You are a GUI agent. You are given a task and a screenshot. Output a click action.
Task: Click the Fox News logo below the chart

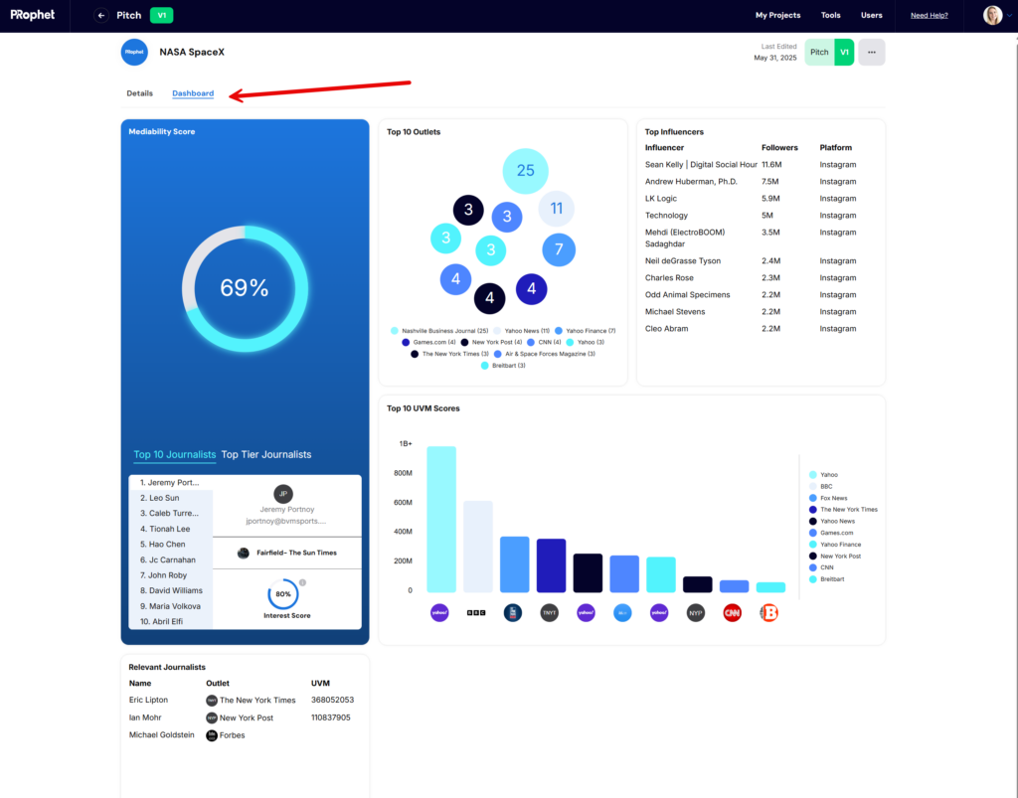(x=513, y=612)
